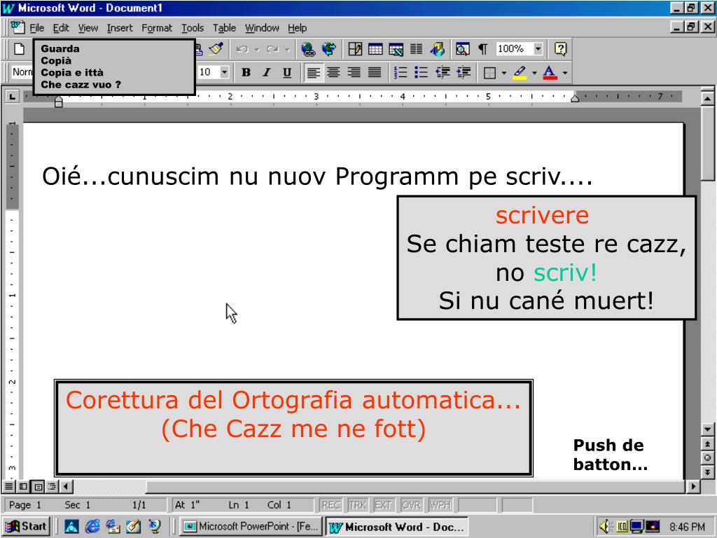This screenshot has width=717, height=538.
Task: Apply the Outside Border icon
Action: click(489, 73)
